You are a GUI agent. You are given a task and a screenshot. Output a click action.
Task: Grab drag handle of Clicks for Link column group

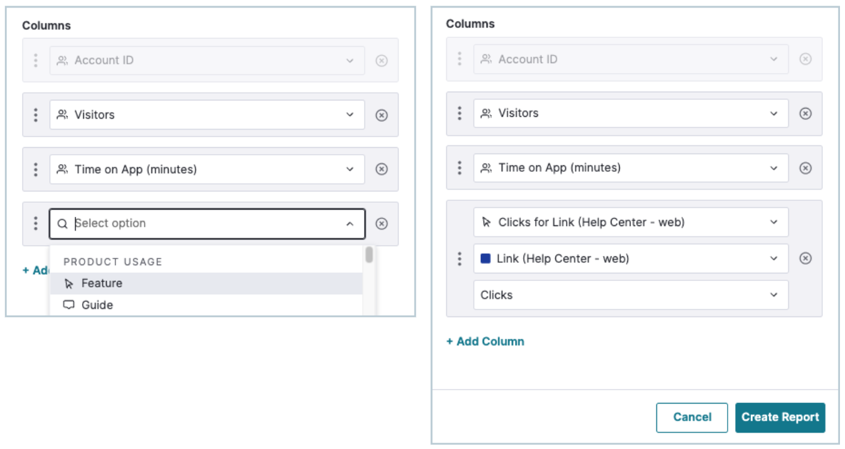(459, 258)
